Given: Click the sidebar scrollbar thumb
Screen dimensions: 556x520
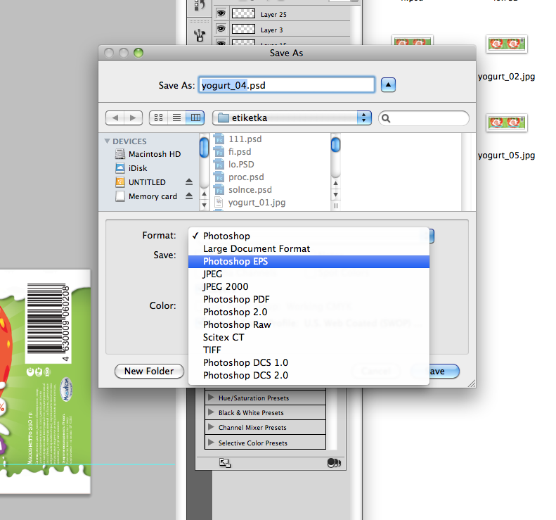Looking at the screenshot, I should click(204, 148).
